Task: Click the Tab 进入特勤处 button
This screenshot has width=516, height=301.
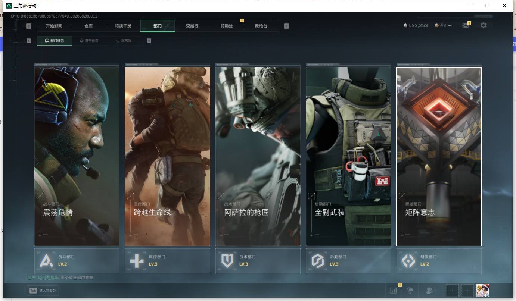Action: click(x=43, y=291)
